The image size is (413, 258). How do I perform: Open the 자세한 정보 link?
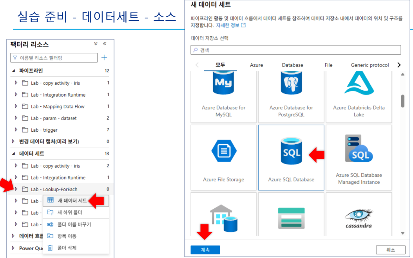coord(228,25)
